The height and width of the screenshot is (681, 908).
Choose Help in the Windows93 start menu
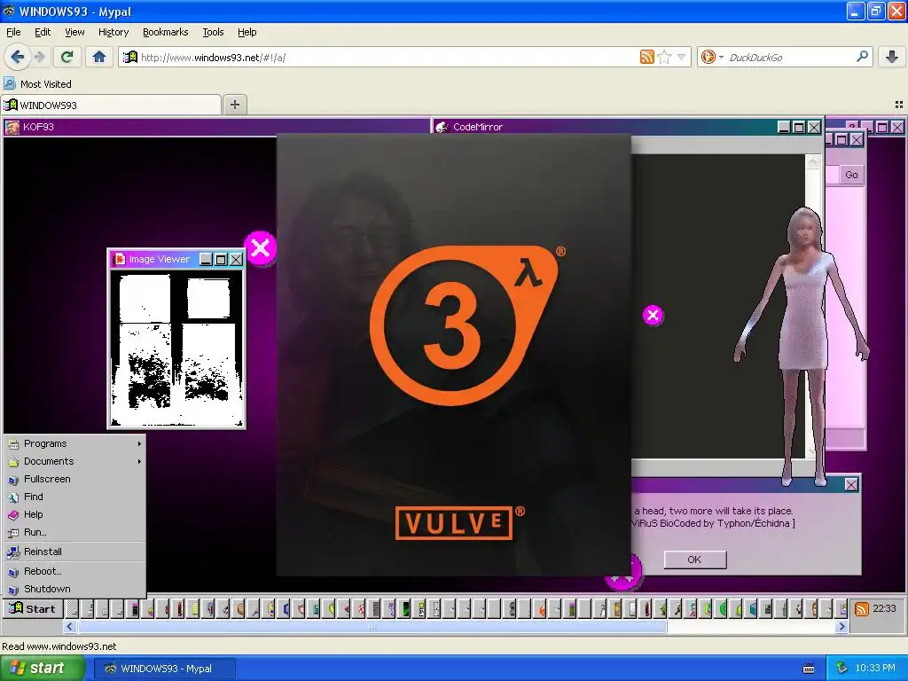coord(74,514)
